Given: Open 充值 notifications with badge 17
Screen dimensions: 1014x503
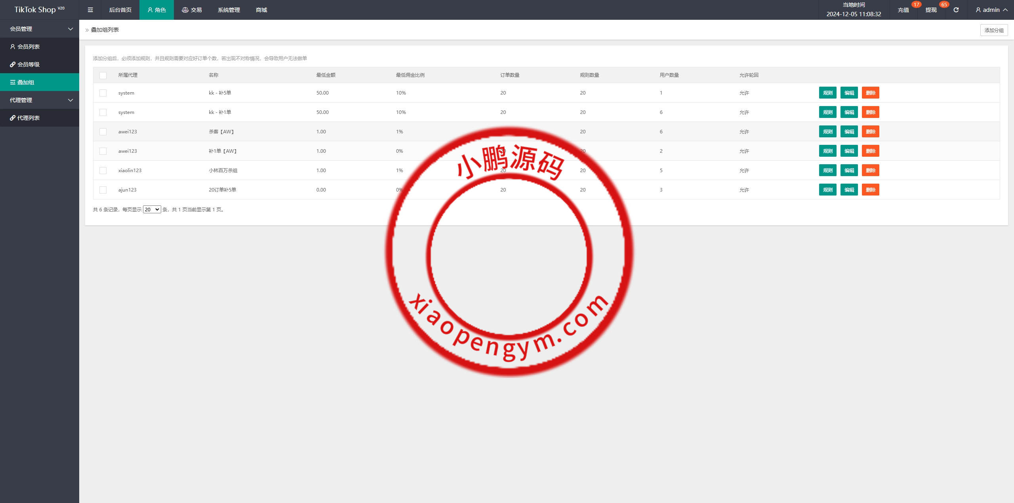Looking at the screenshot, I should click(x=903, y=10).
